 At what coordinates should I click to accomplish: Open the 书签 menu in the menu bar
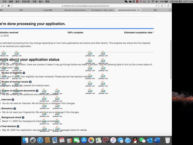34,2
